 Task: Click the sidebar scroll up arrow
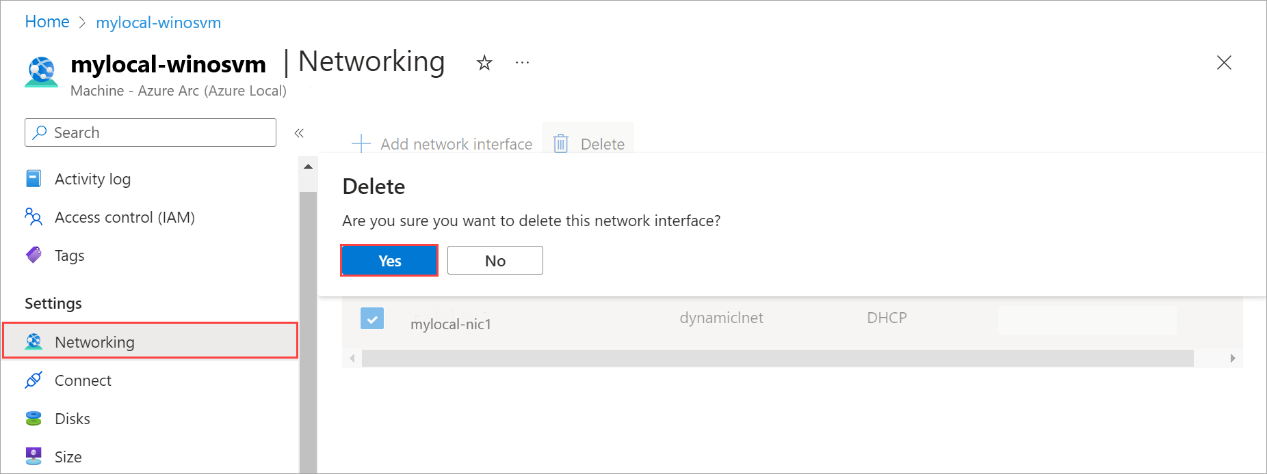pos(308,167)
